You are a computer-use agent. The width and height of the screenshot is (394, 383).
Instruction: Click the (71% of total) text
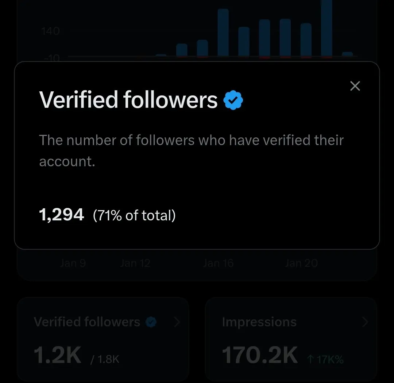(x=134, y=215)
